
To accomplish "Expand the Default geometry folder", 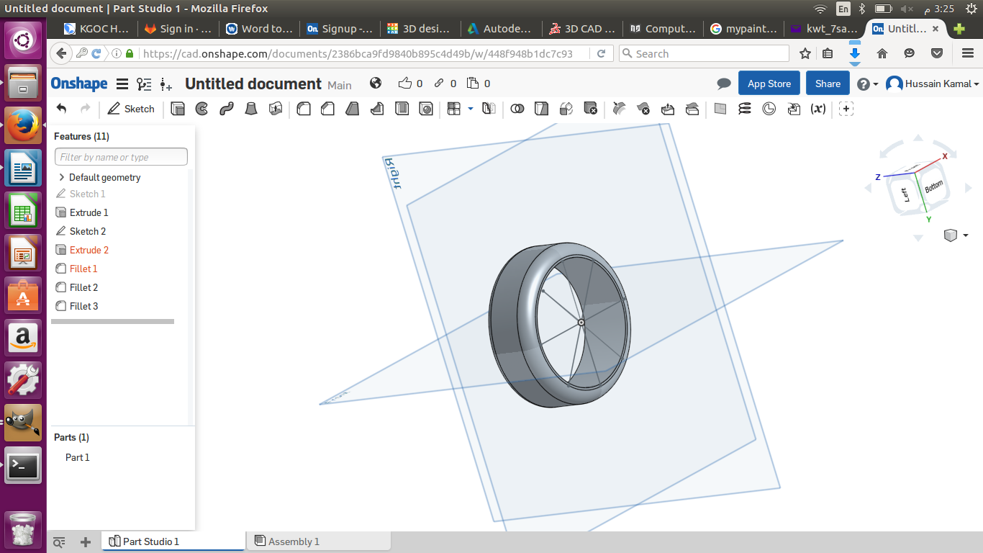I will tap(62, 177).
